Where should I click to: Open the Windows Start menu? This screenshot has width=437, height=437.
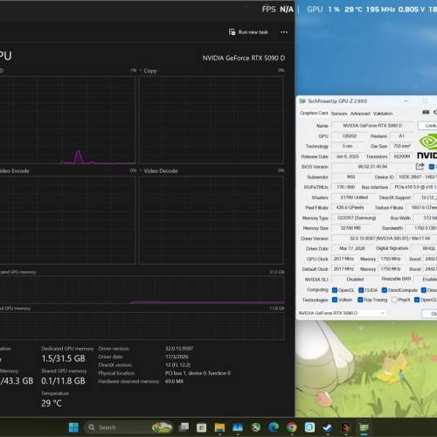pyautogui.click(x=73, y=427)
